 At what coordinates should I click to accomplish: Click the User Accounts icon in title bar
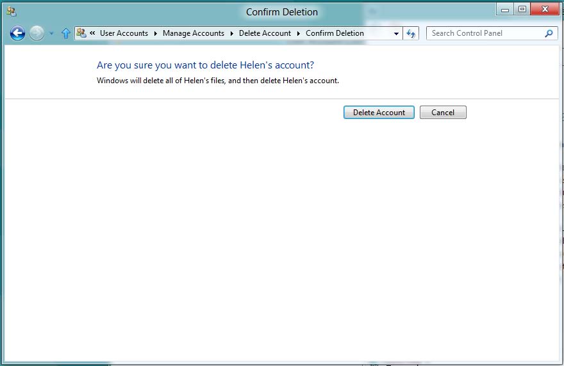coord(11,11)
